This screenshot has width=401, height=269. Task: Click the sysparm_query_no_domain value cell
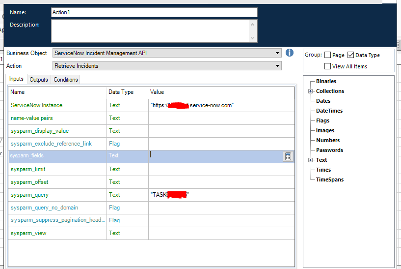click(x=221, y=208)
